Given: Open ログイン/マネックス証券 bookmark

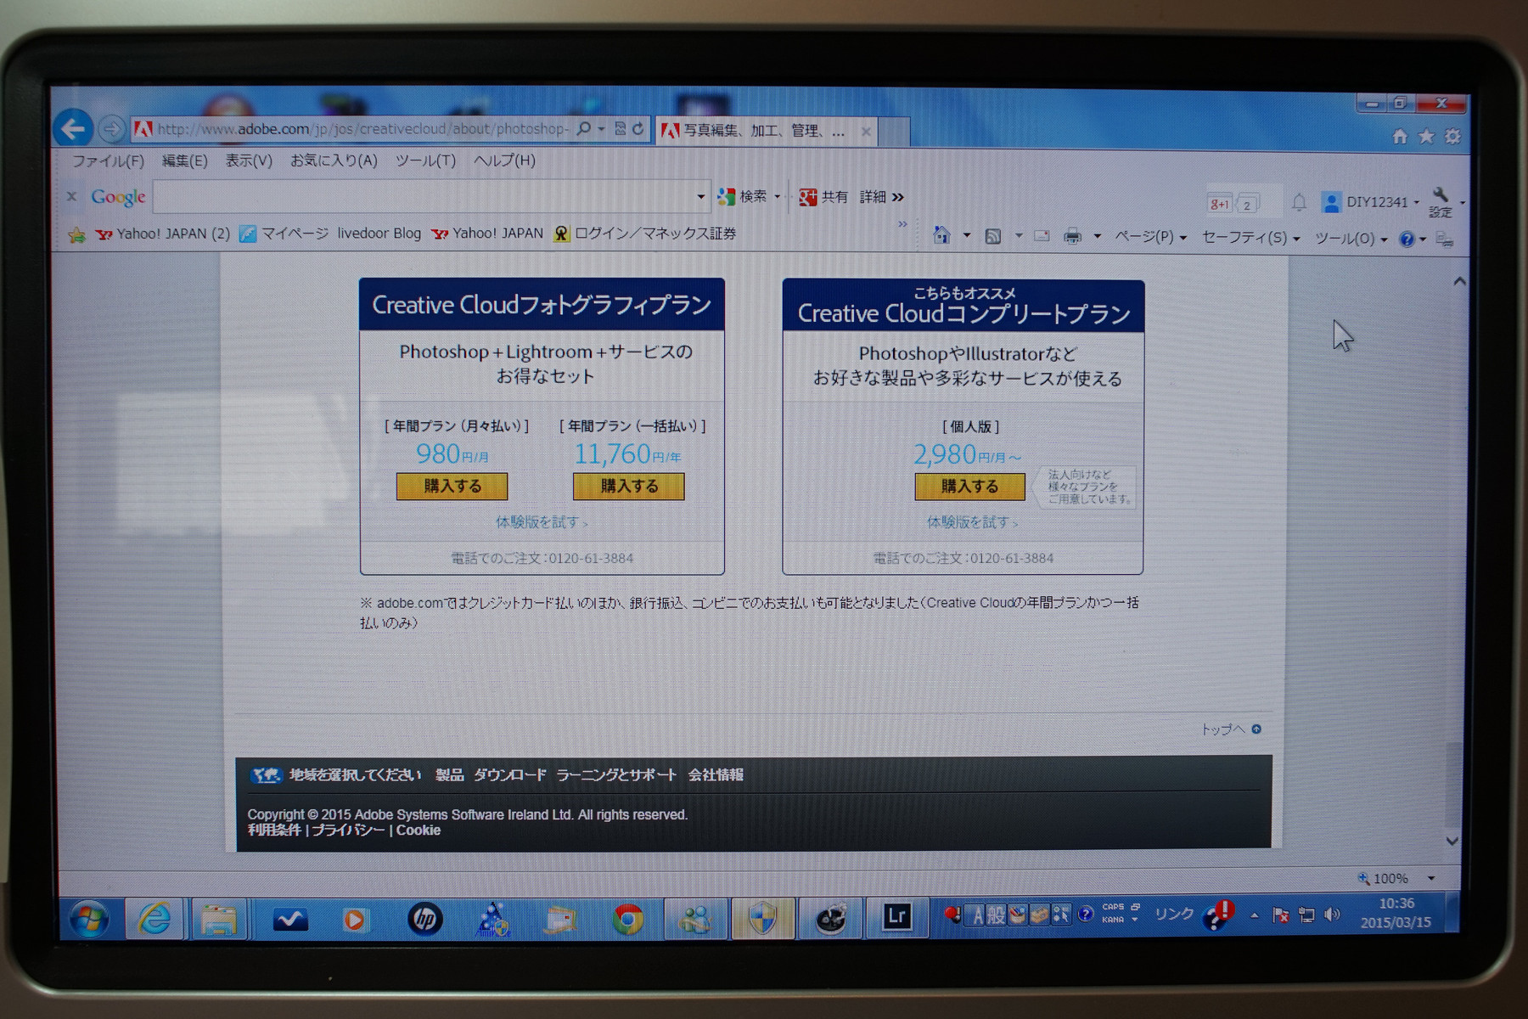Looking at the screenshot, I should (645, 234).
